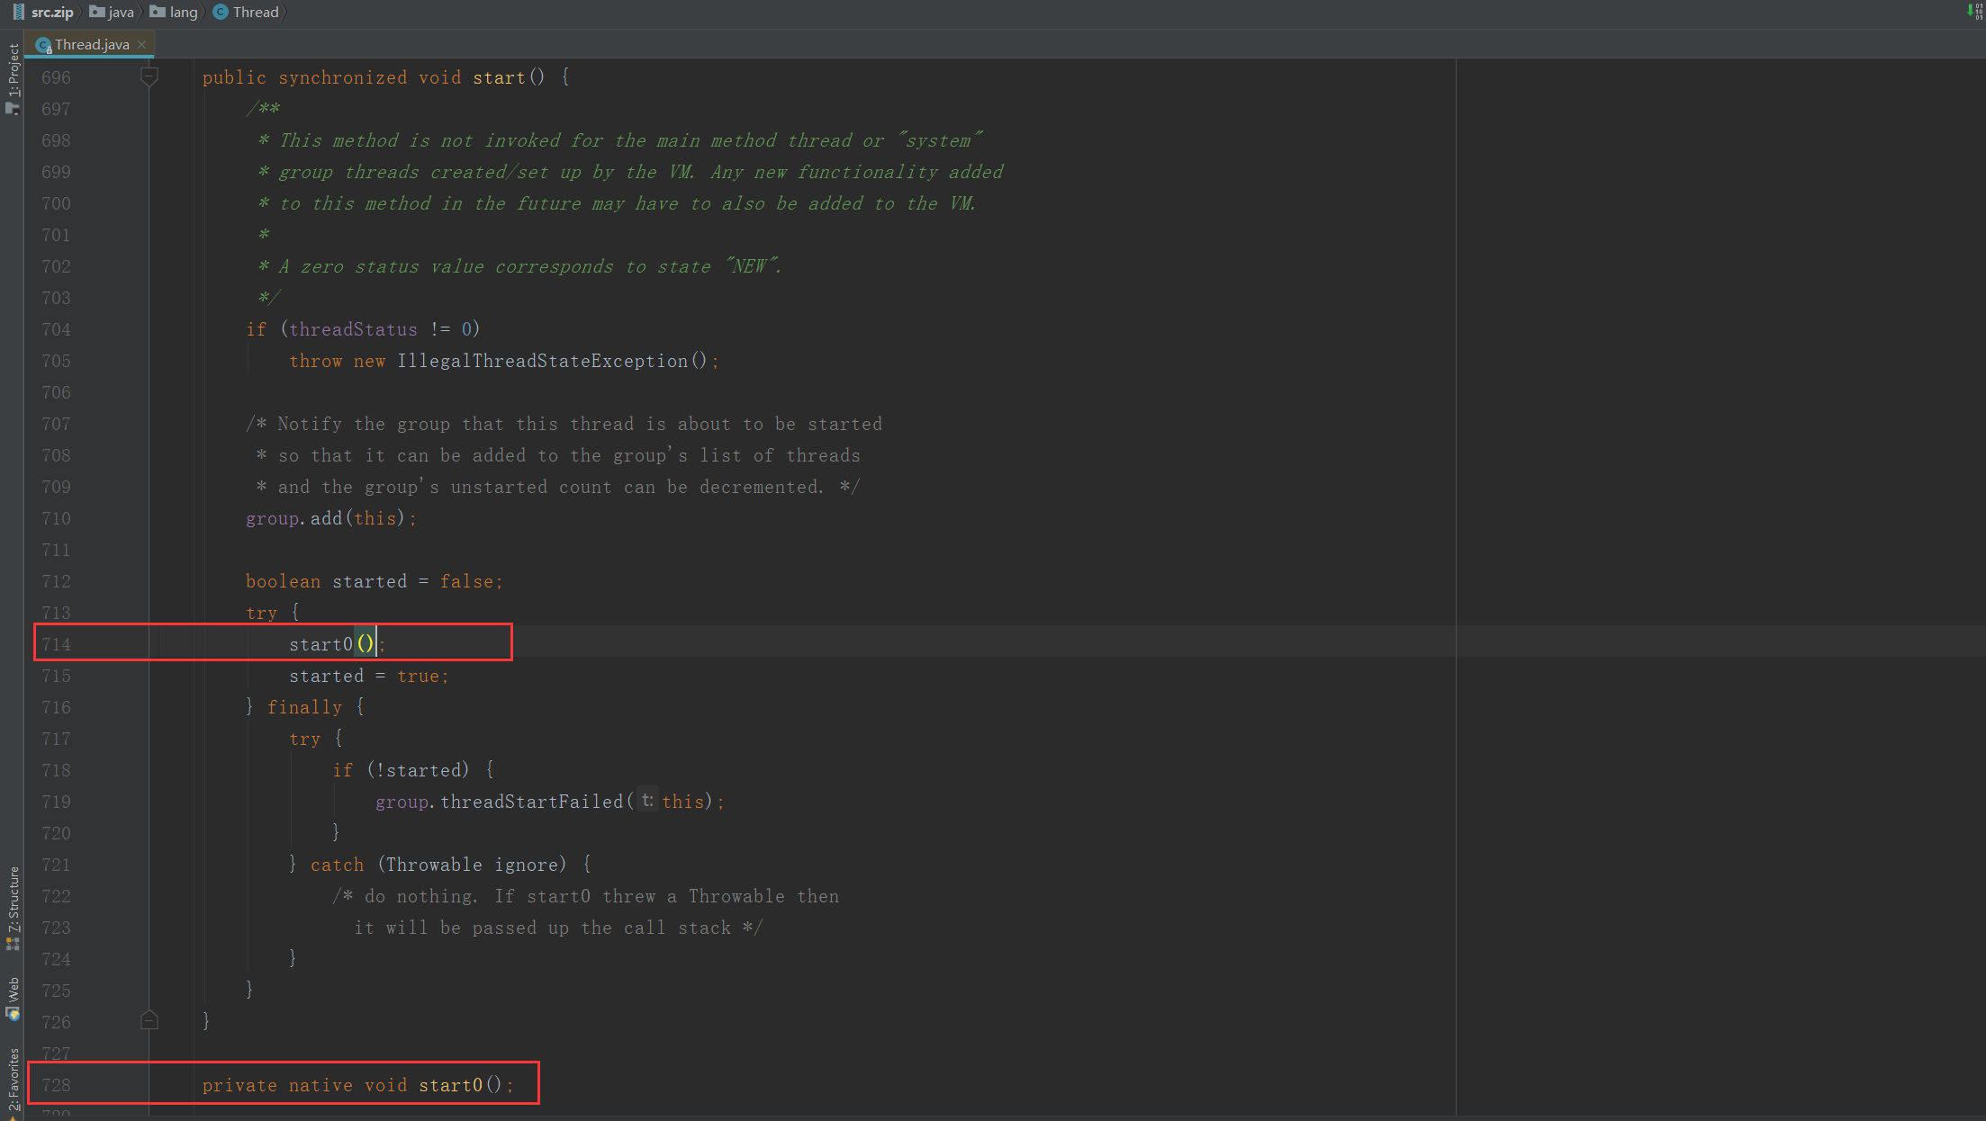
Task: Click 'finally' keyword on line 716
Action: 305,707
